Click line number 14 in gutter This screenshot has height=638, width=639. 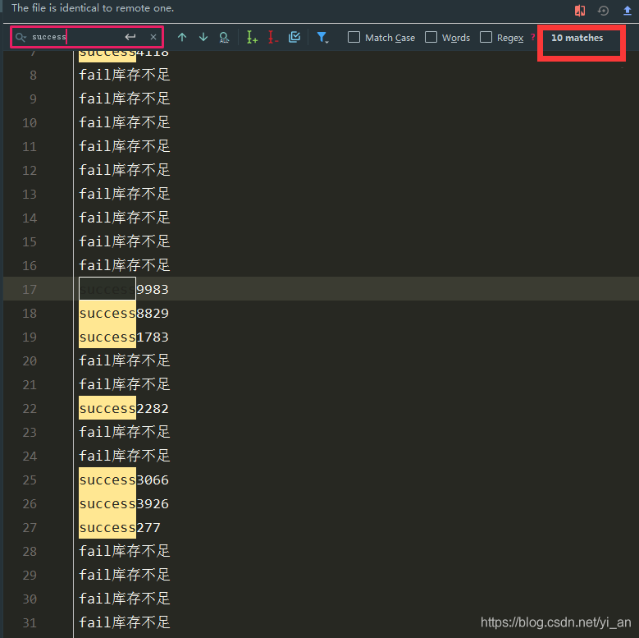tap(30, 218)
